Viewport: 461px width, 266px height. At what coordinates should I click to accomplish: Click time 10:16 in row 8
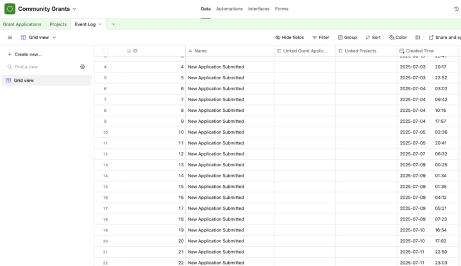(x=440, y=111)
